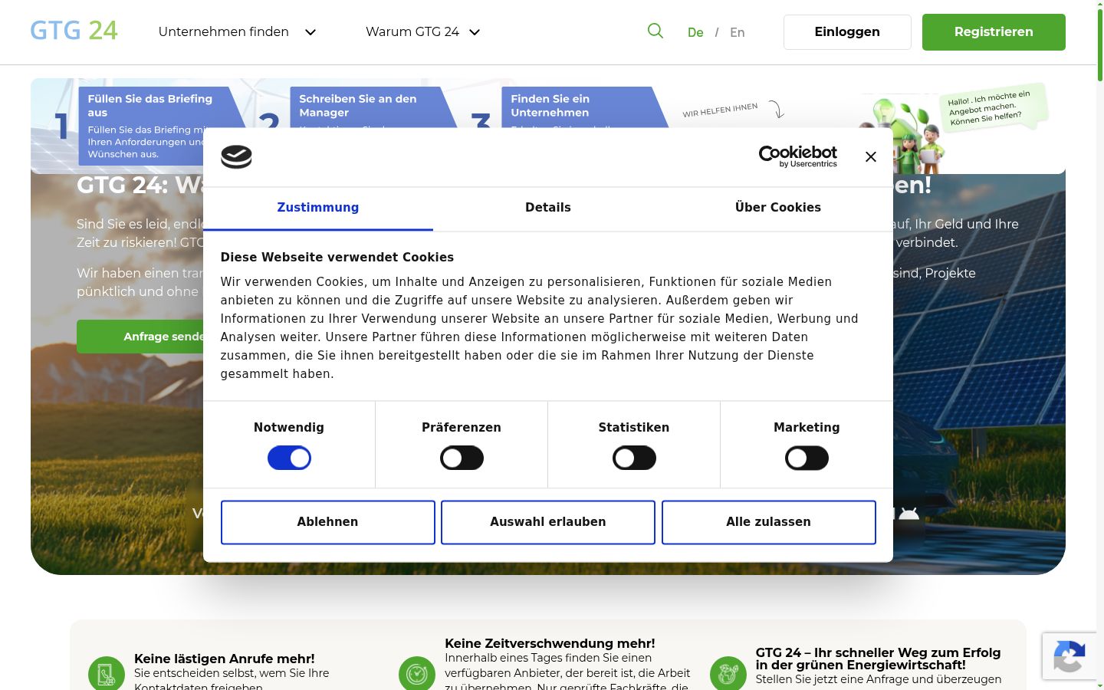Click the green energy icon beside GTG 24 Erfolg
Screen dimensions: 1104x690
pos(728,674)
